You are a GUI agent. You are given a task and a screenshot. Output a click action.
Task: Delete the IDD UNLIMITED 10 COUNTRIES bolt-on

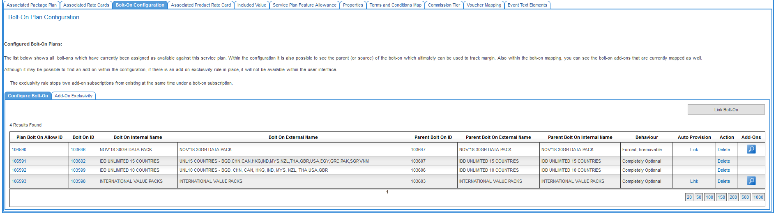pyautogui.click(x=723, y=170)
